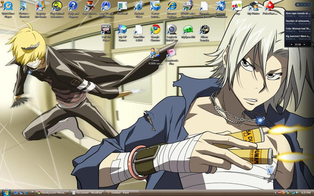Open the My Printer shortcut

[x=253, y=8]
